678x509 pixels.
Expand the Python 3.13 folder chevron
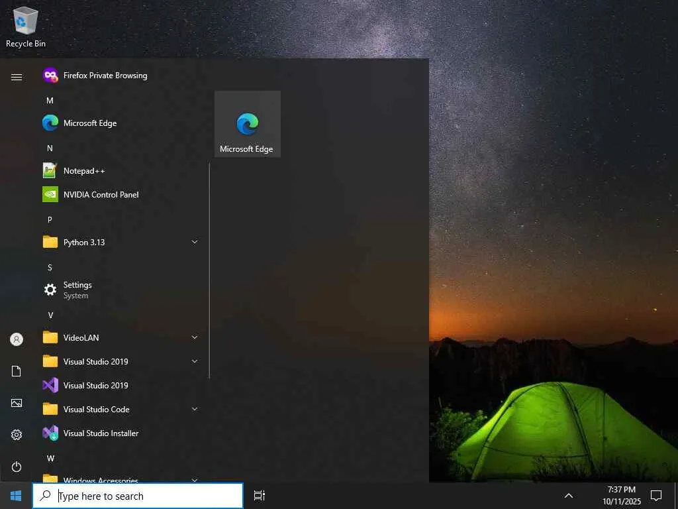(195, 242)
